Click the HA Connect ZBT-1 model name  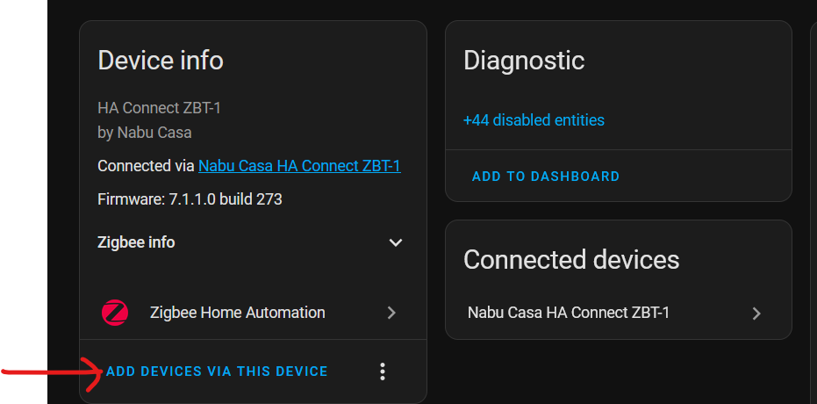pyautogui.click(x=160, y=108)
